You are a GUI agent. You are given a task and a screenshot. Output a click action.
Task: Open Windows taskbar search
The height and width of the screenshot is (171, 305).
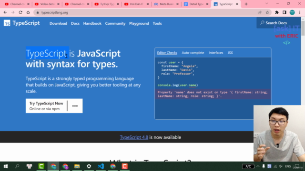point(17,166)
